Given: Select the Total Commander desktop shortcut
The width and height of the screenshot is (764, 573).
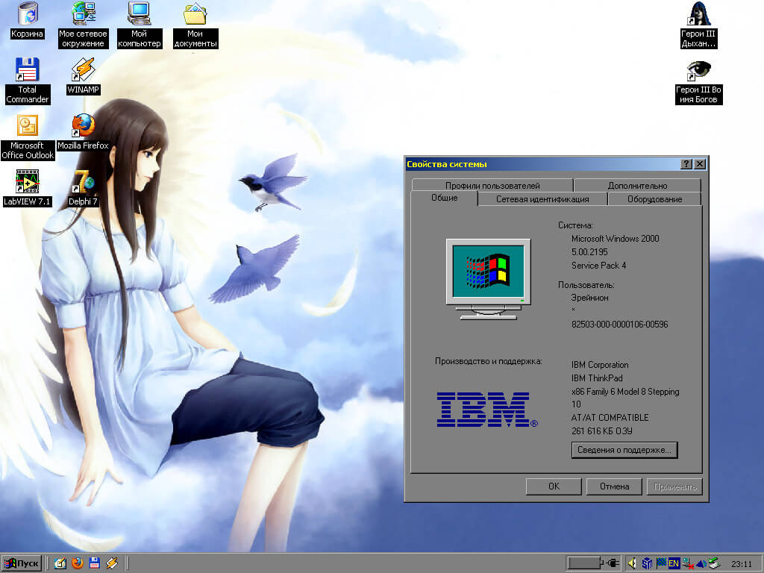Looking at the screenshot, I should (27, 71).
